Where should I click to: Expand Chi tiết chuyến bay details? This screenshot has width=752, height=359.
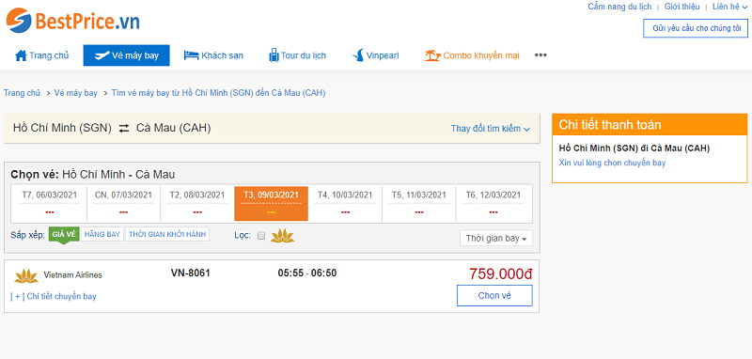(54, 296)
